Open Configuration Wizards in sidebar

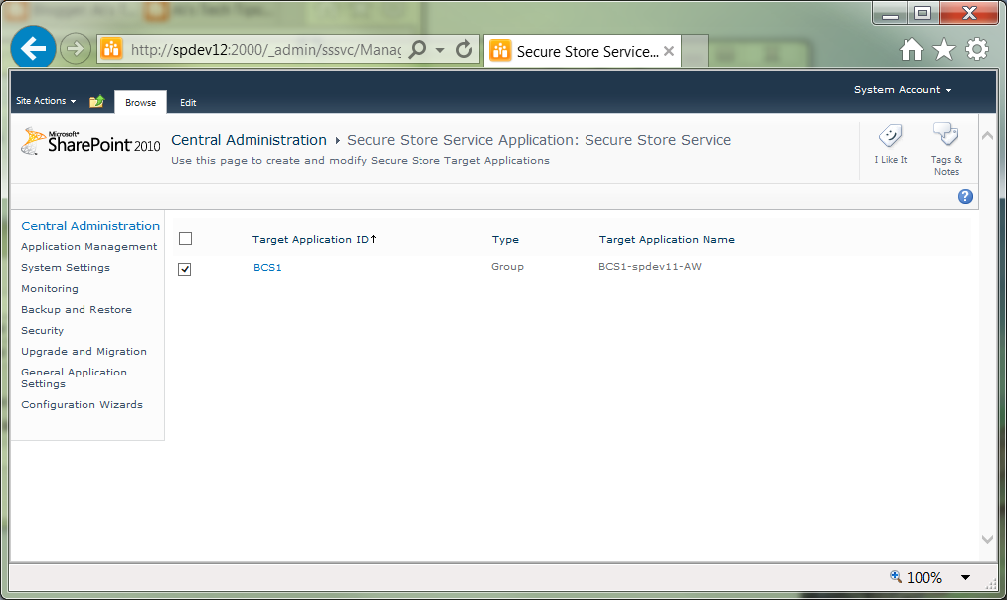[83, 405]
